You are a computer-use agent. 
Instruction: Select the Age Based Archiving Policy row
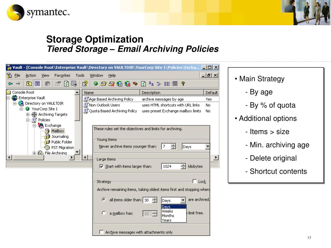pyautogui.click(x=151, y=99)
